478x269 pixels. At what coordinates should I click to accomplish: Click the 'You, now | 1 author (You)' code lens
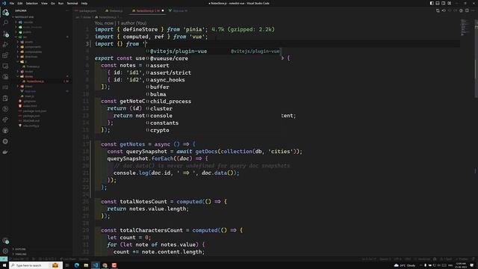120,23
